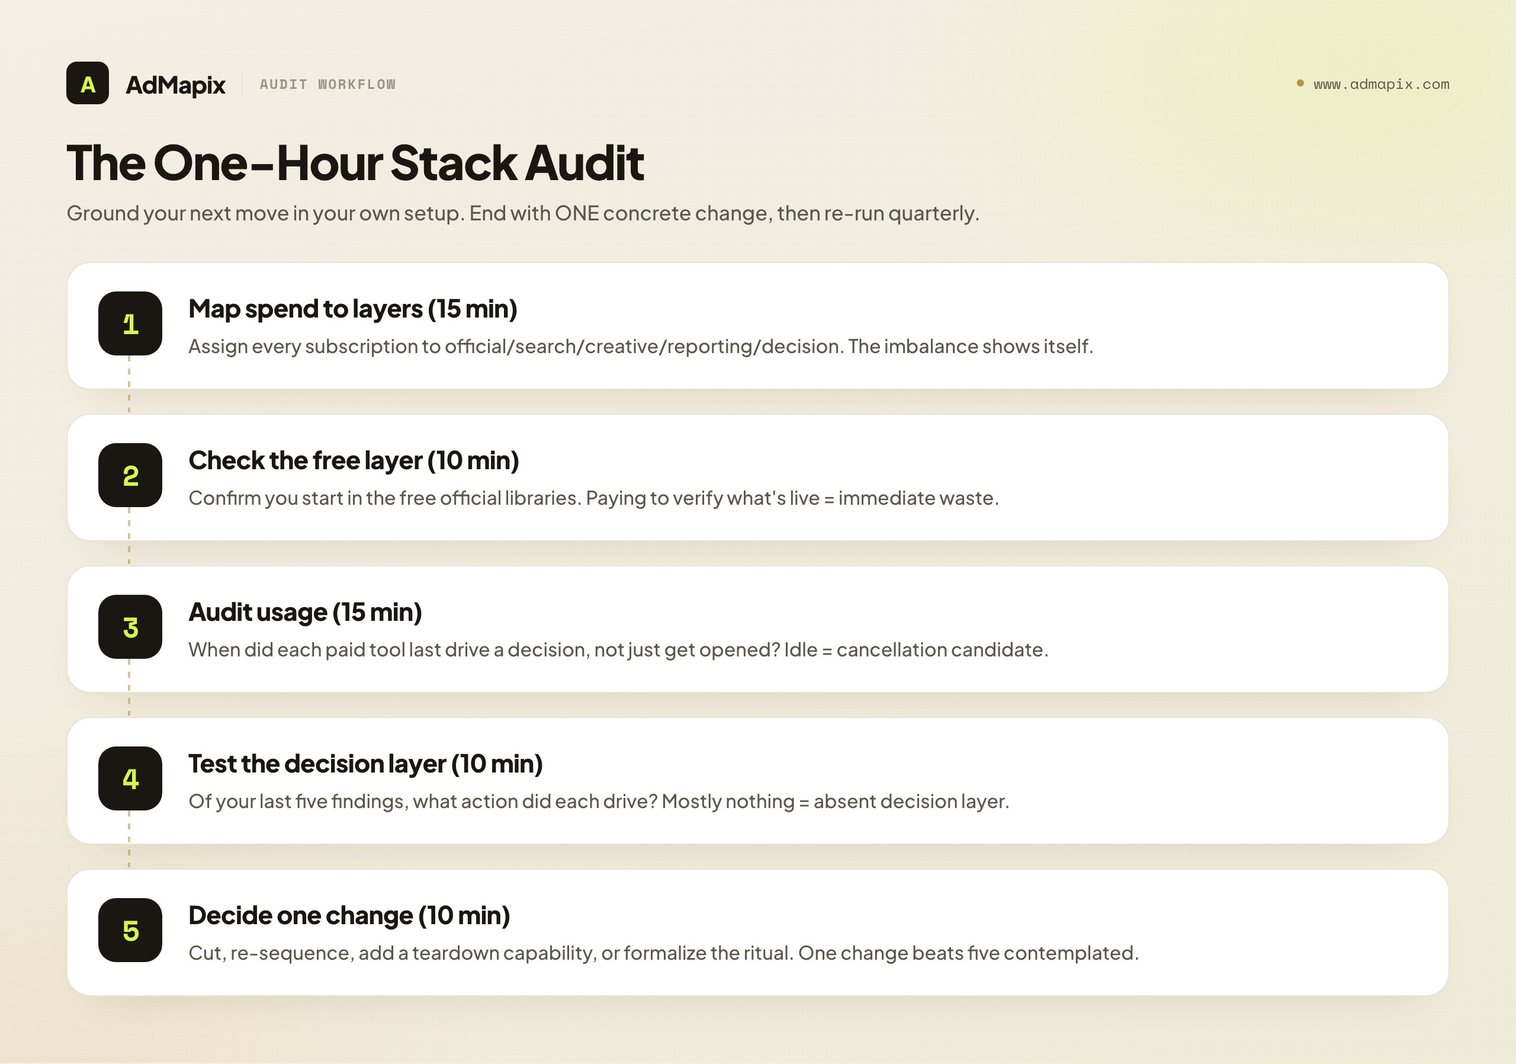
Task: Click the subtitle starting Ground your next move
Action: click(x=523, y=213)
